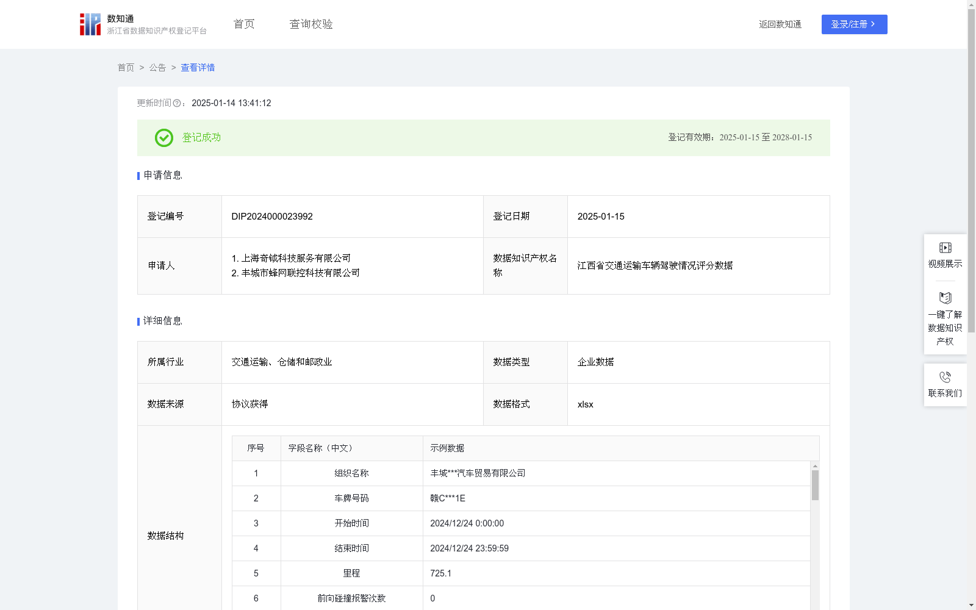The height and width of the screenshot is (610, 976).
Task: Click the 登录/注册 button
Action: coord(854,24)
